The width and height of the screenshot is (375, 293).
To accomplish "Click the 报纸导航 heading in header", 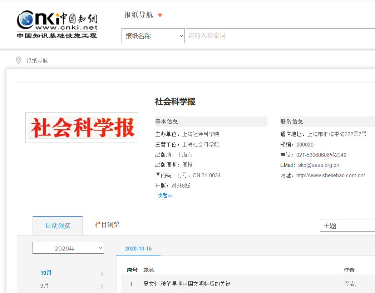I will click(x=138, y=15).
